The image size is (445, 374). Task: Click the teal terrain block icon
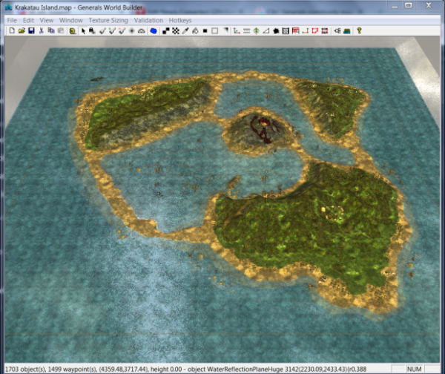[x=347, y=30]
